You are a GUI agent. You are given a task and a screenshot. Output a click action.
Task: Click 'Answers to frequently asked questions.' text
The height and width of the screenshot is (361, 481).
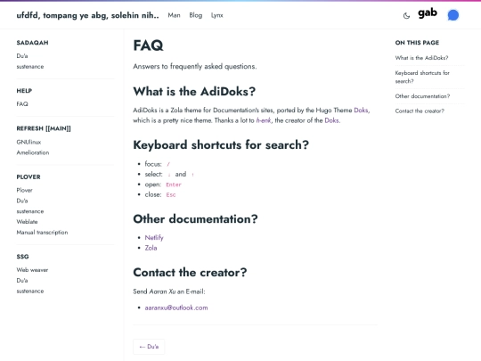pos(195,67)
